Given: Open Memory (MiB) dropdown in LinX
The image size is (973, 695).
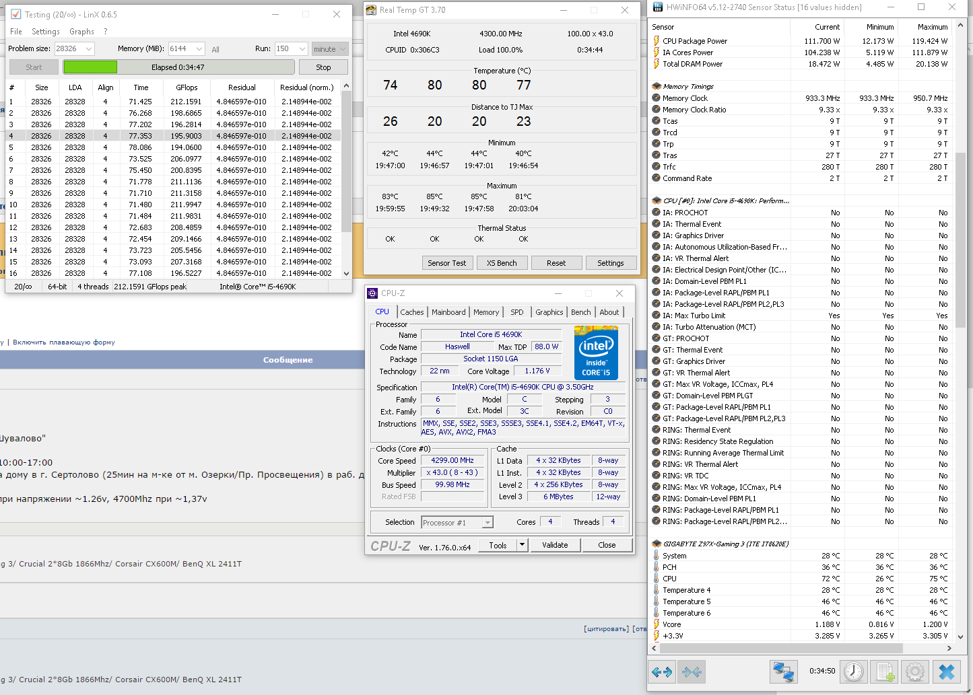Looking at the screenshot, I should [199, 49].
